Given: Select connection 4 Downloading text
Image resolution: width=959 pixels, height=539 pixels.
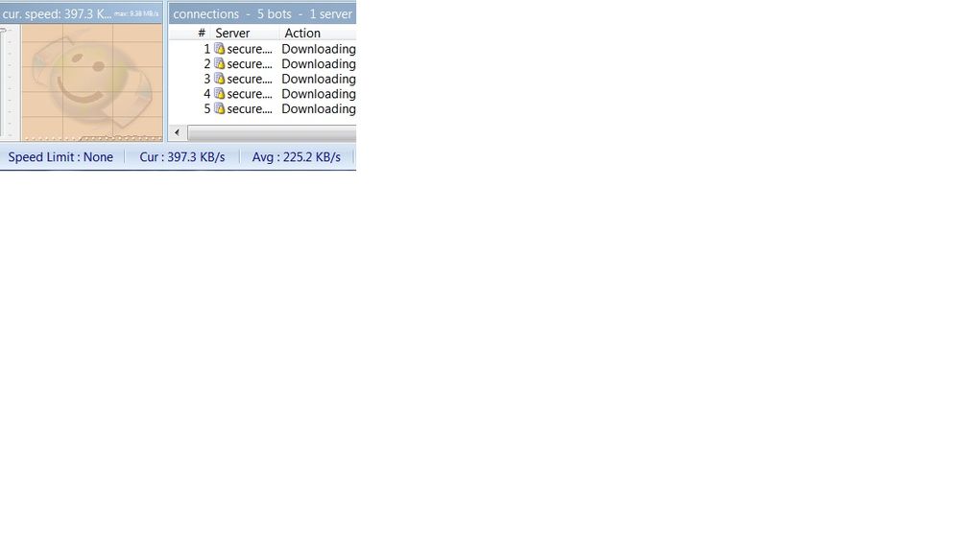Looking at the screenshot, I should (319, 93).
